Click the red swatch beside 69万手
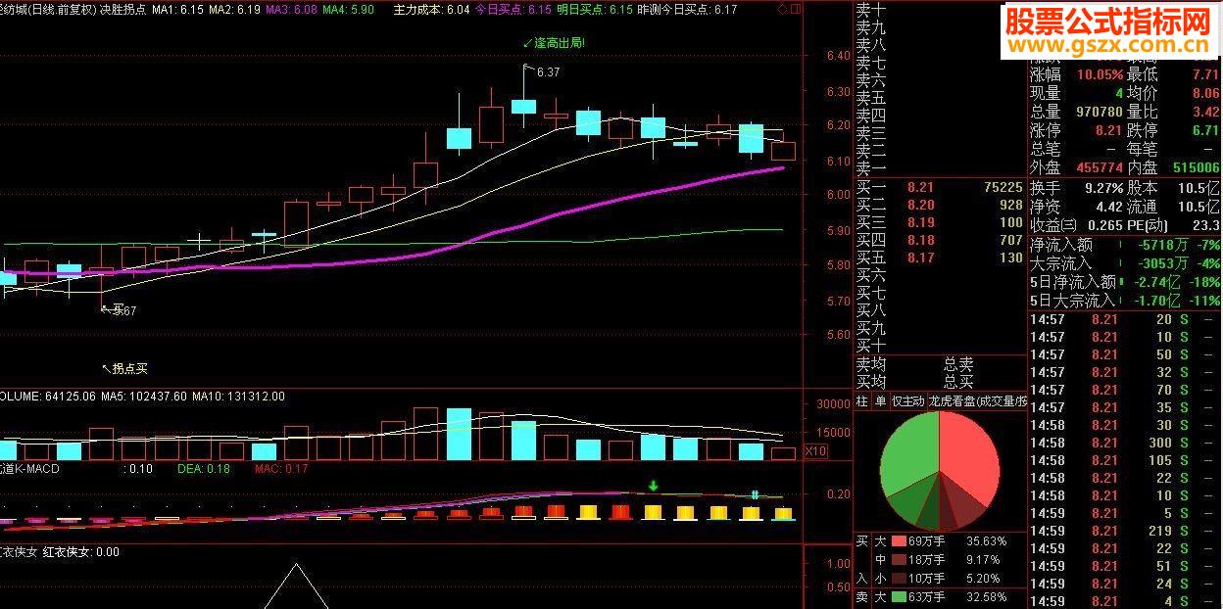 pos(899,540)
